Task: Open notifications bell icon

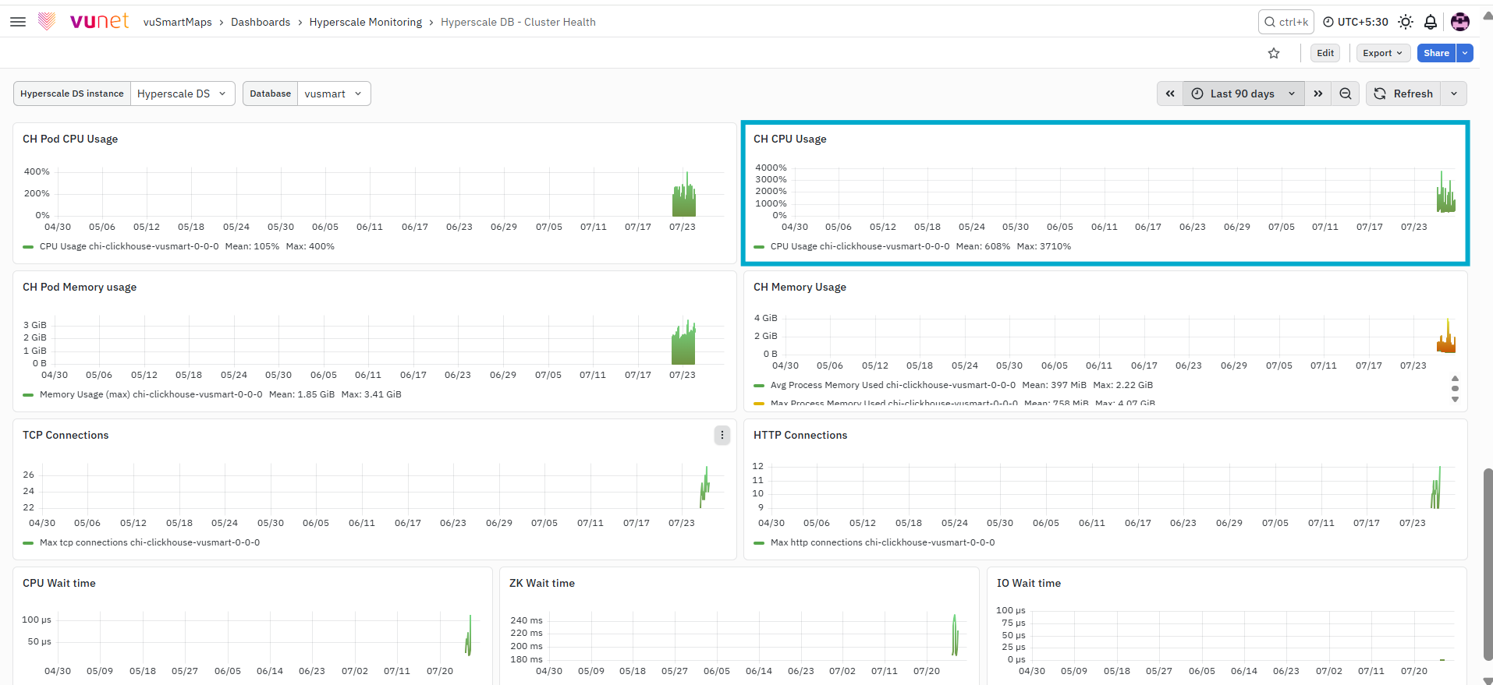Action: [1431, 22]
